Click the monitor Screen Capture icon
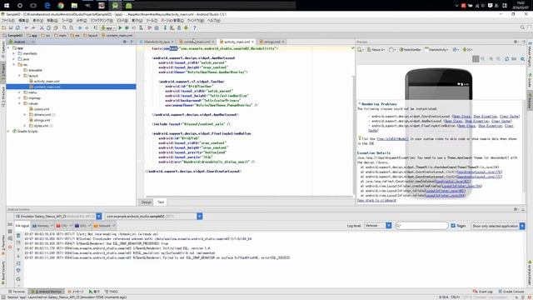Viewport: 533px width, 300px height. 10,224
